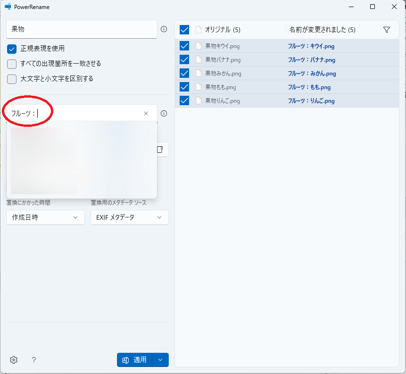Click the question mark help icon

click(34, 360)
